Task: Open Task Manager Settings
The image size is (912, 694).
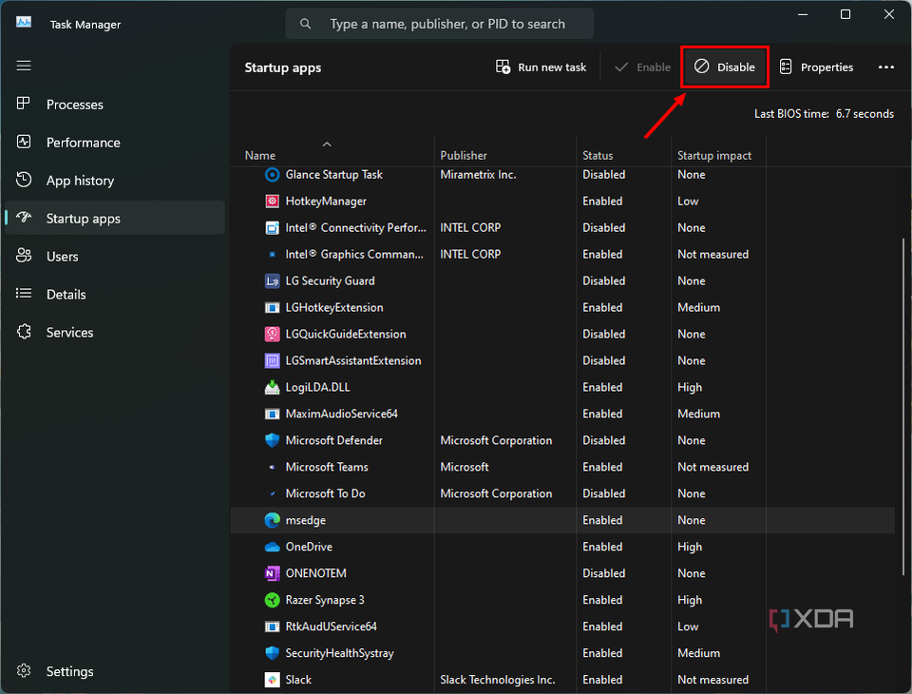Action: 115,671
